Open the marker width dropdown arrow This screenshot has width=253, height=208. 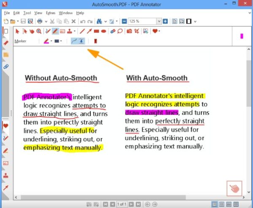pyautogui.click(x=61, y=41)
